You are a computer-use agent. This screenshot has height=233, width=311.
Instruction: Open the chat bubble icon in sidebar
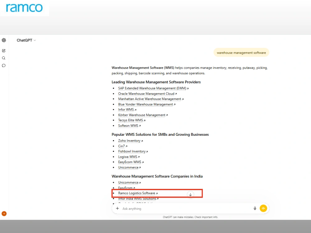(3, 66)
